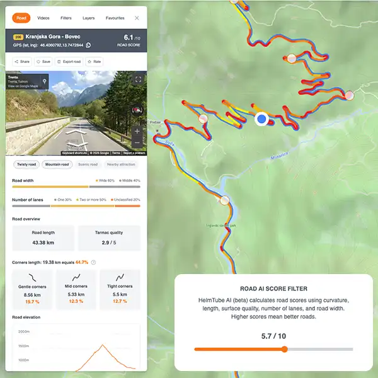Click the blue current position marker
The image size is (378, 378).
[261, 119]
